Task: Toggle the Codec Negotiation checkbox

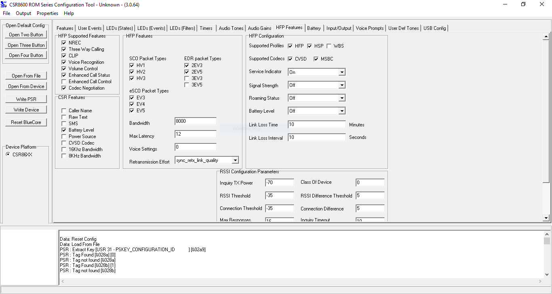Action: 64,88
